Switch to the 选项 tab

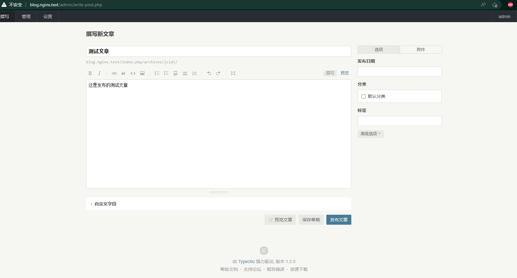[379, 50]
